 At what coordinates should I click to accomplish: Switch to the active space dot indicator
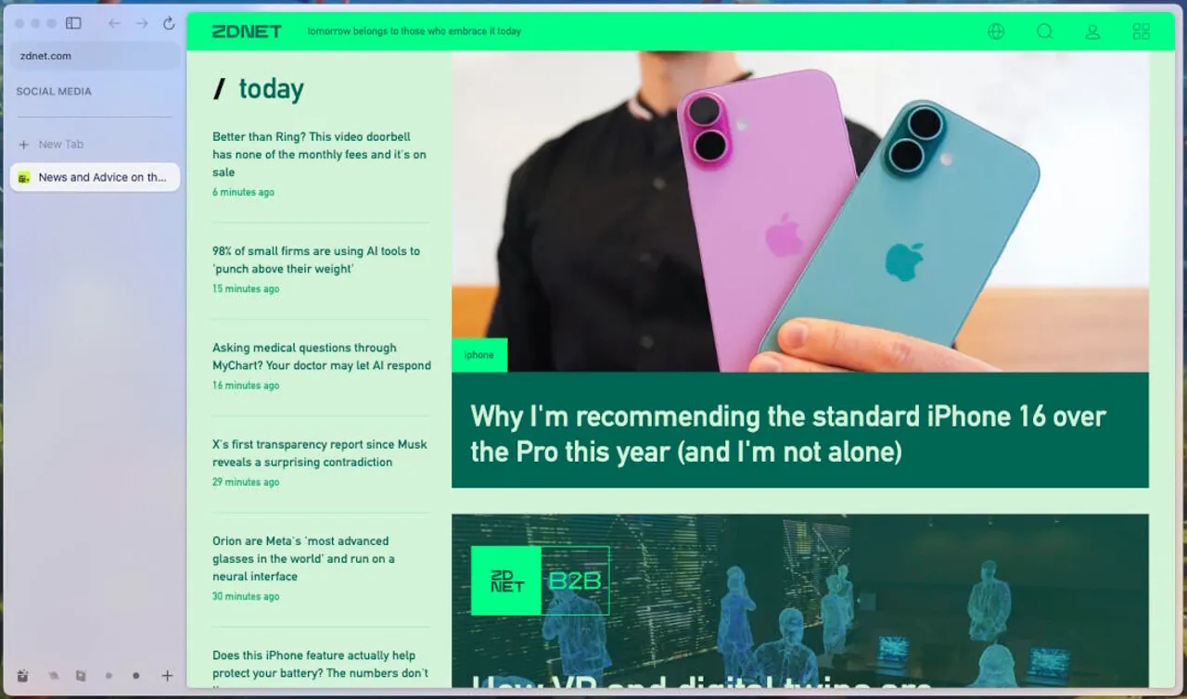(x=135, y=676)
